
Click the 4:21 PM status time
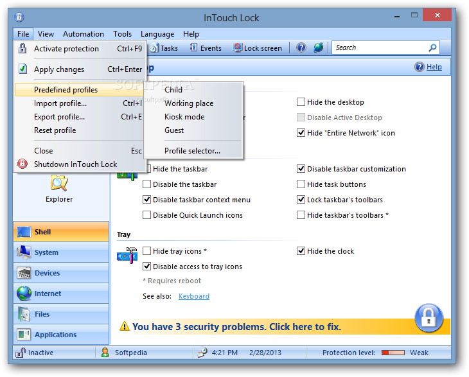[x=225, y=353]
